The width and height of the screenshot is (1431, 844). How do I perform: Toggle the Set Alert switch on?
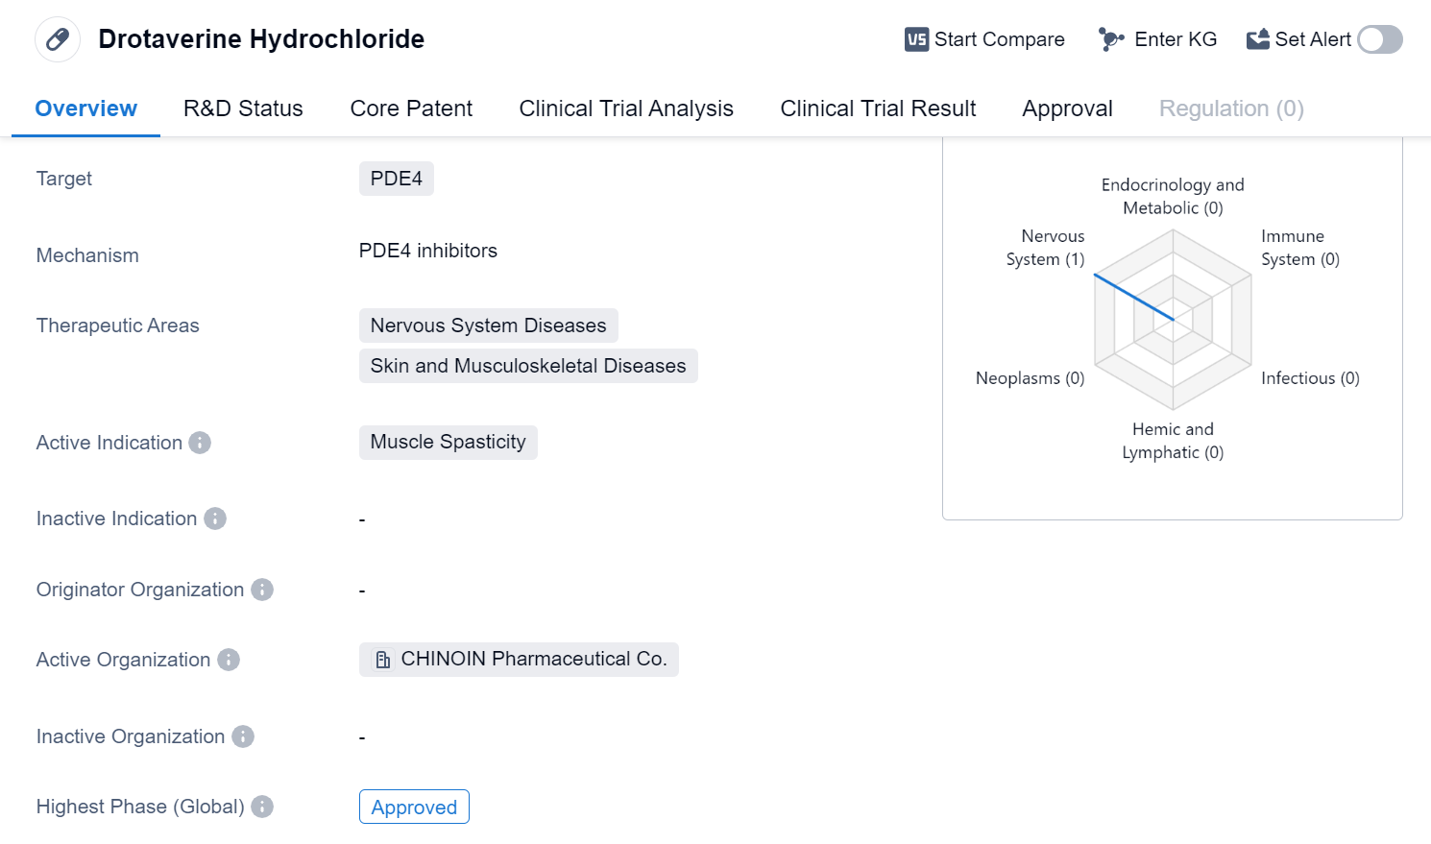[x=1380, y=39]
